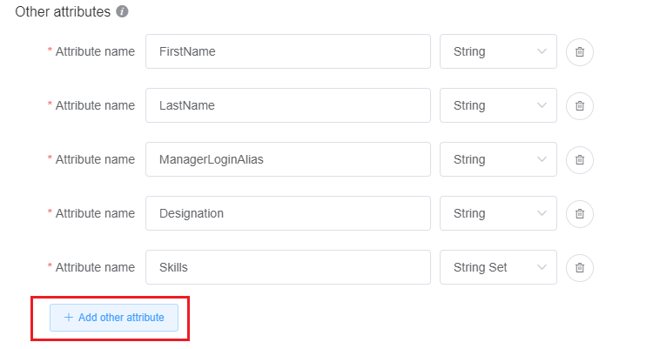
Task: Click the Attribute name label beside Skills
Action: click(95, 268)
